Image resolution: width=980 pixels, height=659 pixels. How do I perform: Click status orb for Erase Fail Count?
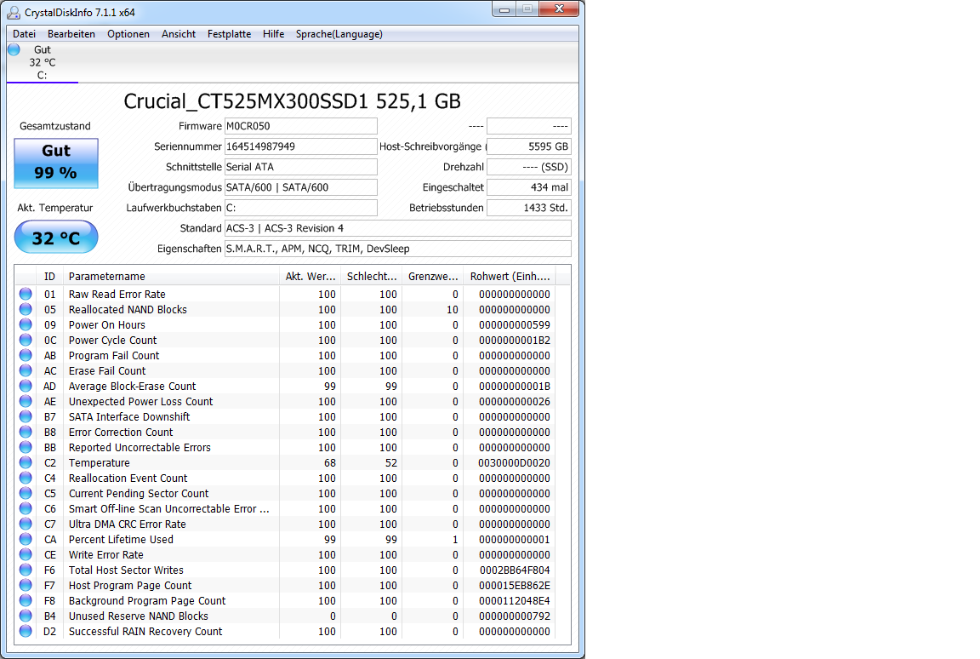[x=26, y=370]
